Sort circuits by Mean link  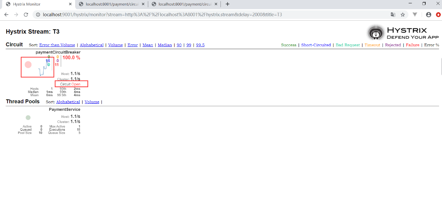(147, 45)
